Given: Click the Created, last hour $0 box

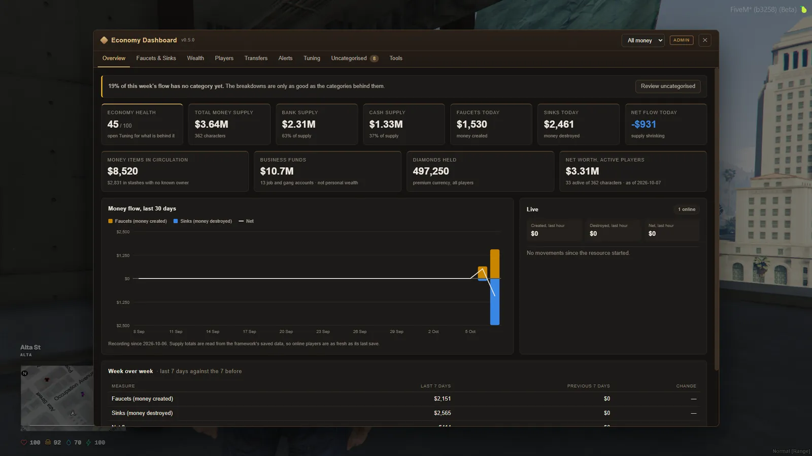Looking at the screenshot, I should pyautogui.click(x=554, y=231).
